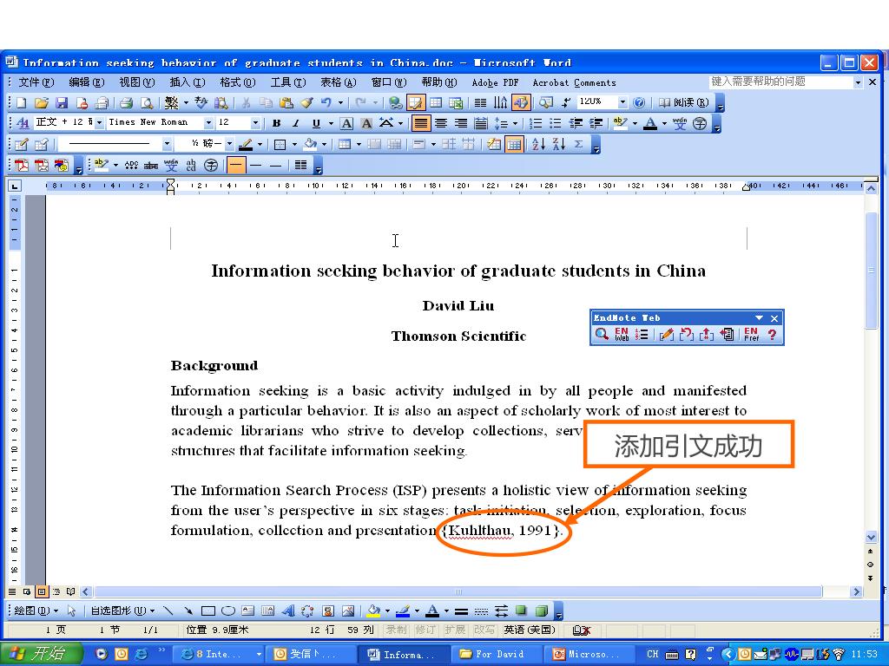Expand the undo history arrow
The width and height of the screenshot is (889, 666).
340,102
